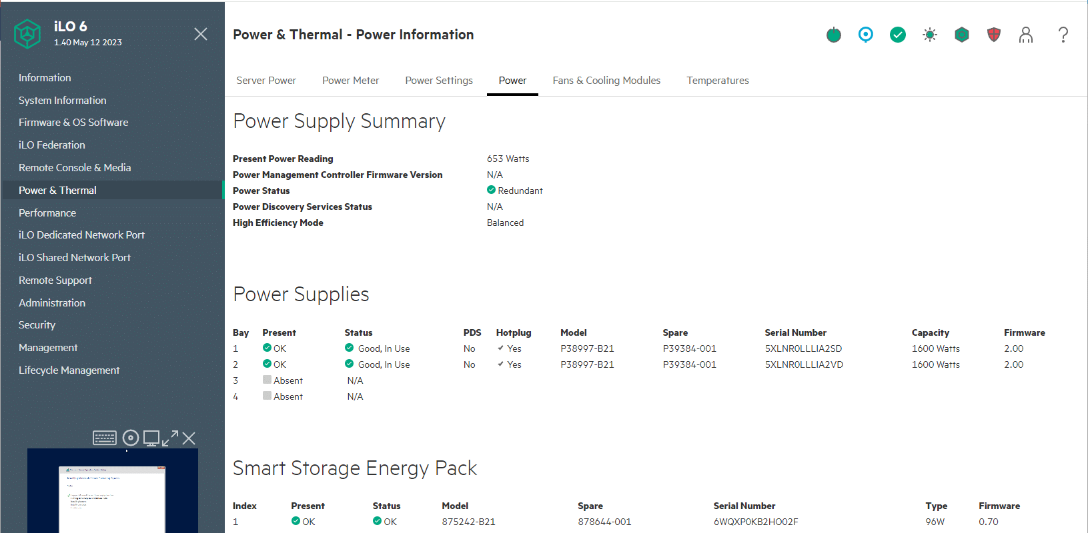The height and width of the screenshot is (533, 1088).
Task: Click the Serial Number column header in Power Supplies
Action: click(x=796, y=332)
